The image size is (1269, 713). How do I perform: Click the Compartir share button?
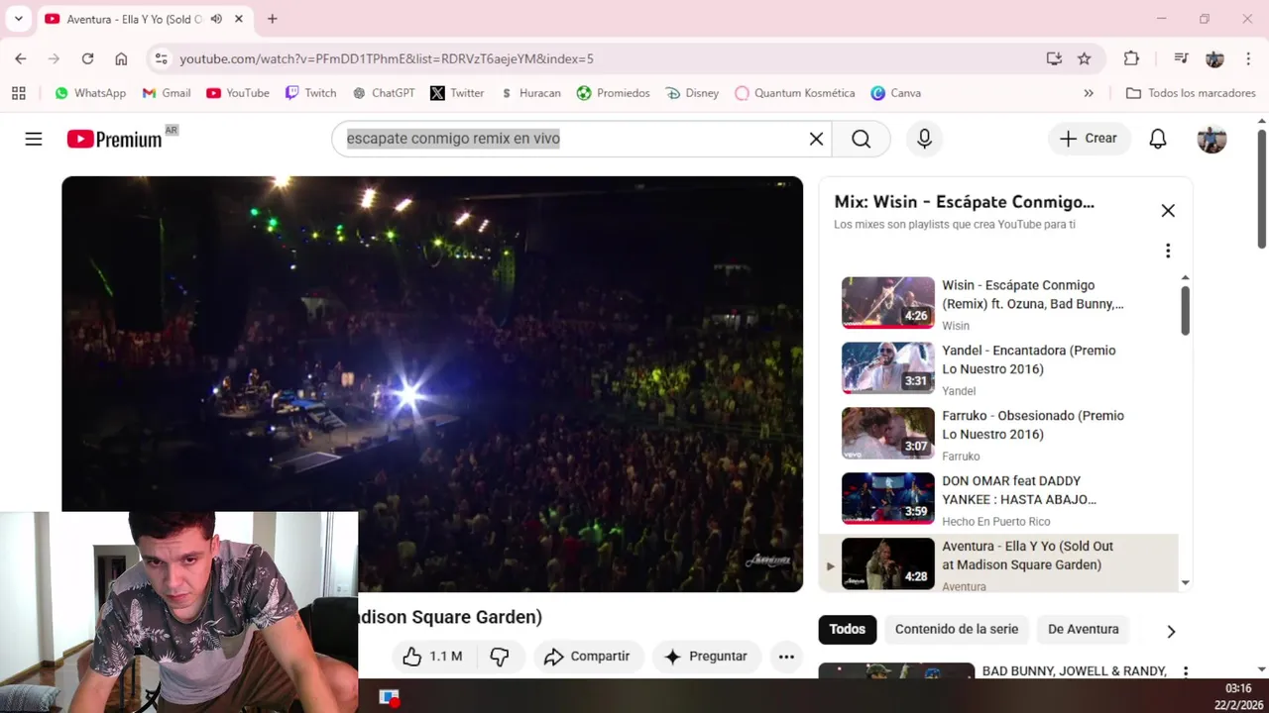click(x=589, y=657)
